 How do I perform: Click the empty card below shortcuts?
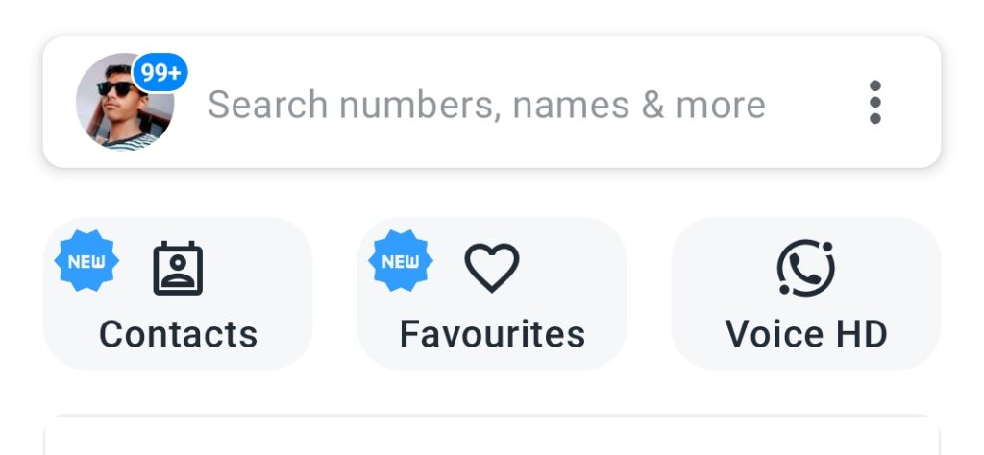pos(492,436)
